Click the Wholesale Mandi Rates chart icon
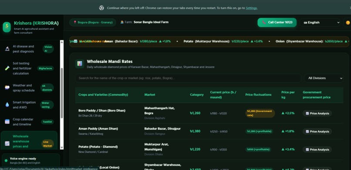 click(80, 64)
